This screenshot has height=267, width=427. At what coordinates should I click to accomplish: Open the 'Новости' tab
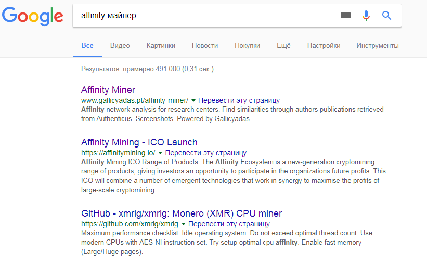click(205, 45)
